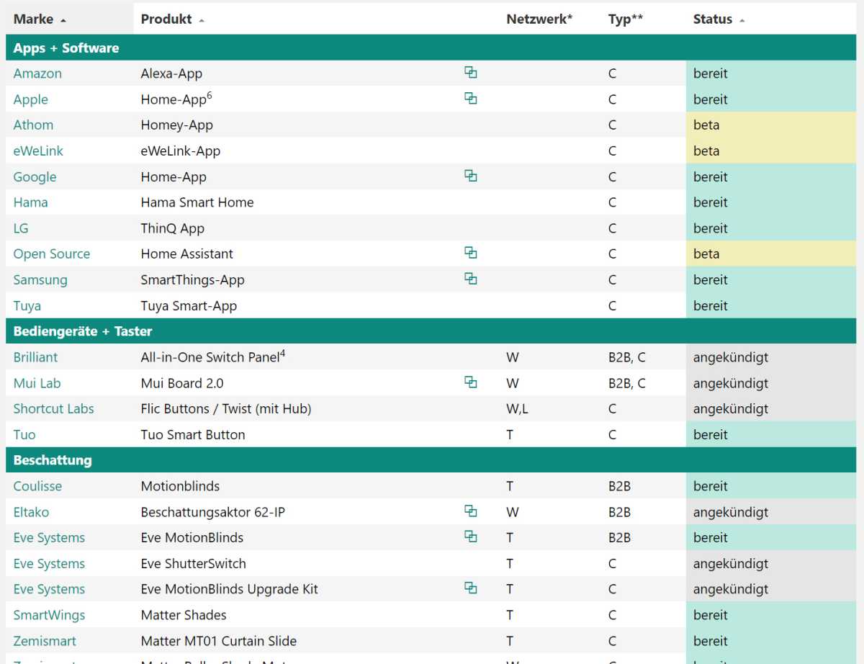Click angekündigt status in Brilliant row
The image size is (864, 664).
(x=771, y=357)
